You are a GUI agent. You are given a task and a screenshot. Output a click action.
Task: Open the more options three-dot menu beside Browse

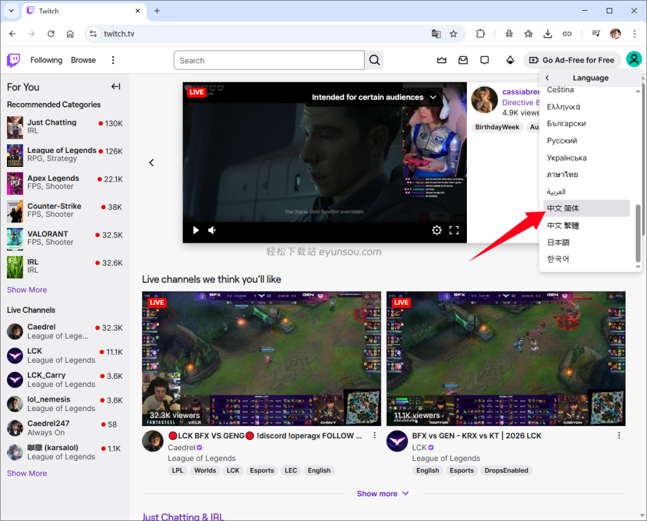pos(112,60)
